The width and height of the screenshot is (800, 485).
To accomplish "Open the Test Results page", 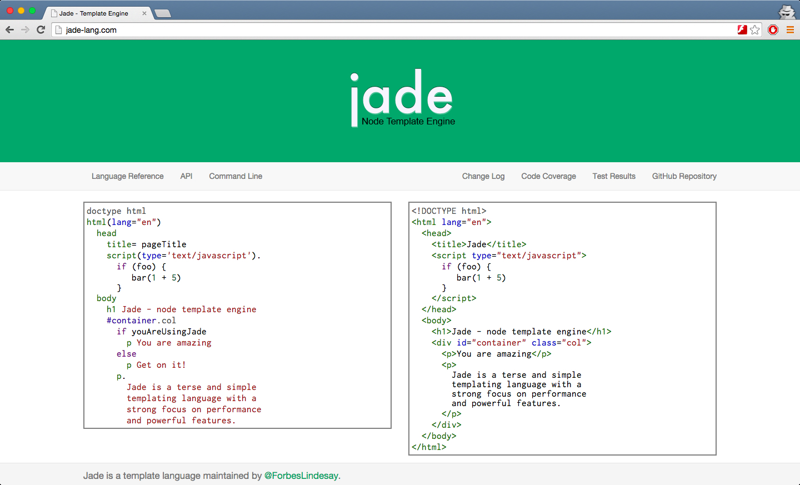I will tap(614, 176).
